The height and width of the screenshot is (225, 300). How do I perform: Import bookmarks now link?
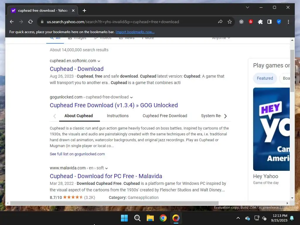point(135,32)
